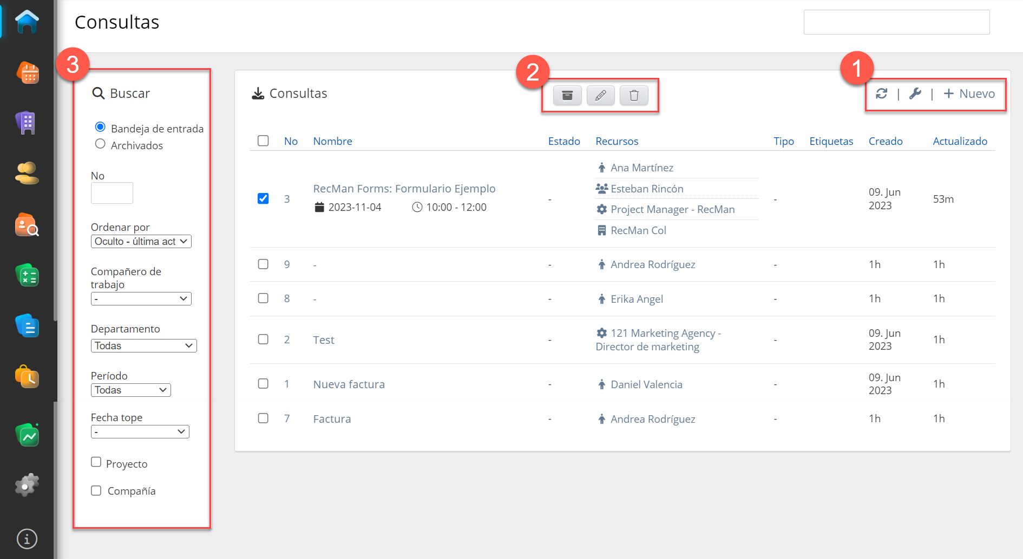Expand the Departamento dropdown

click(143, 346)
